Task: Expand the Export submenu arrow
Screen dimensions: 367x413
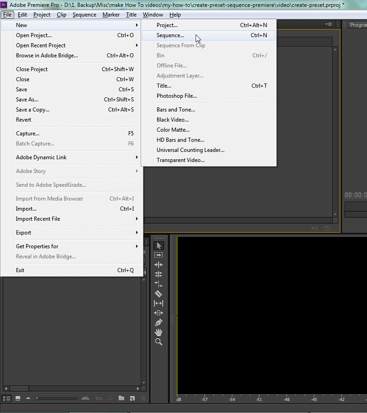Action: (x=137, y=233)
